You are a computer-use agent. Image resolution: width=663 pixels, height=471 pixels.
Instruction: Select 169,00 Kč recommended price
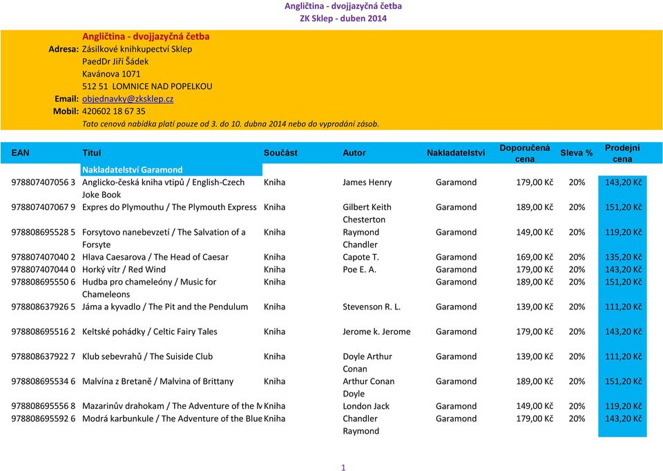[535, 257]
